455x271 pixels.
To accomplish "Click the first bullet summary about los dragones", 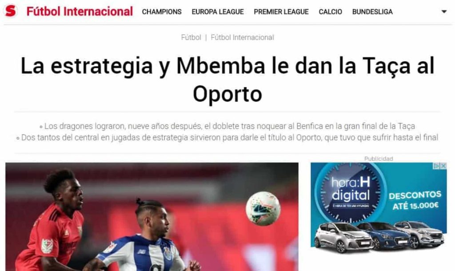I will tap(227, 126).
